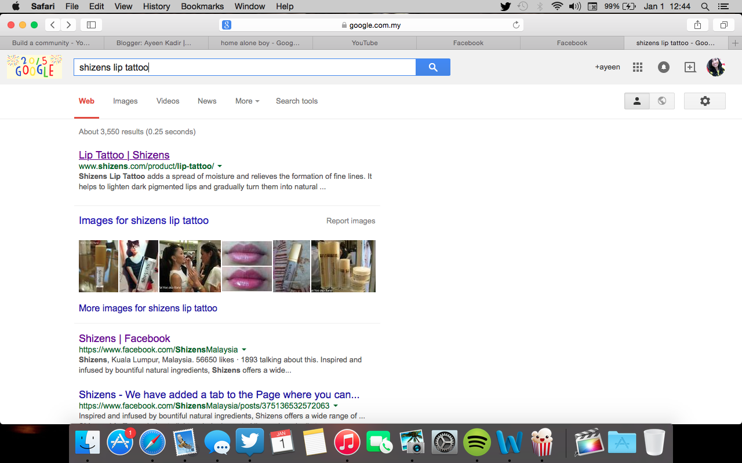Click the Google 2015 doodle logo
Screen dimensions: 742x463
[x=34, y=67]
